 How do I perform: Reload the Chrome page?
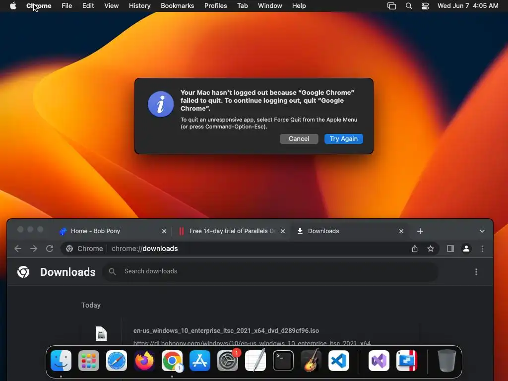point(50,249)
